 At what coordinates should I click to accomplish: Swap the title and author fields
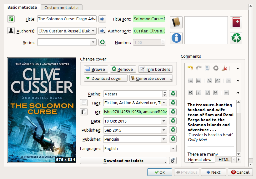(11, 19)
